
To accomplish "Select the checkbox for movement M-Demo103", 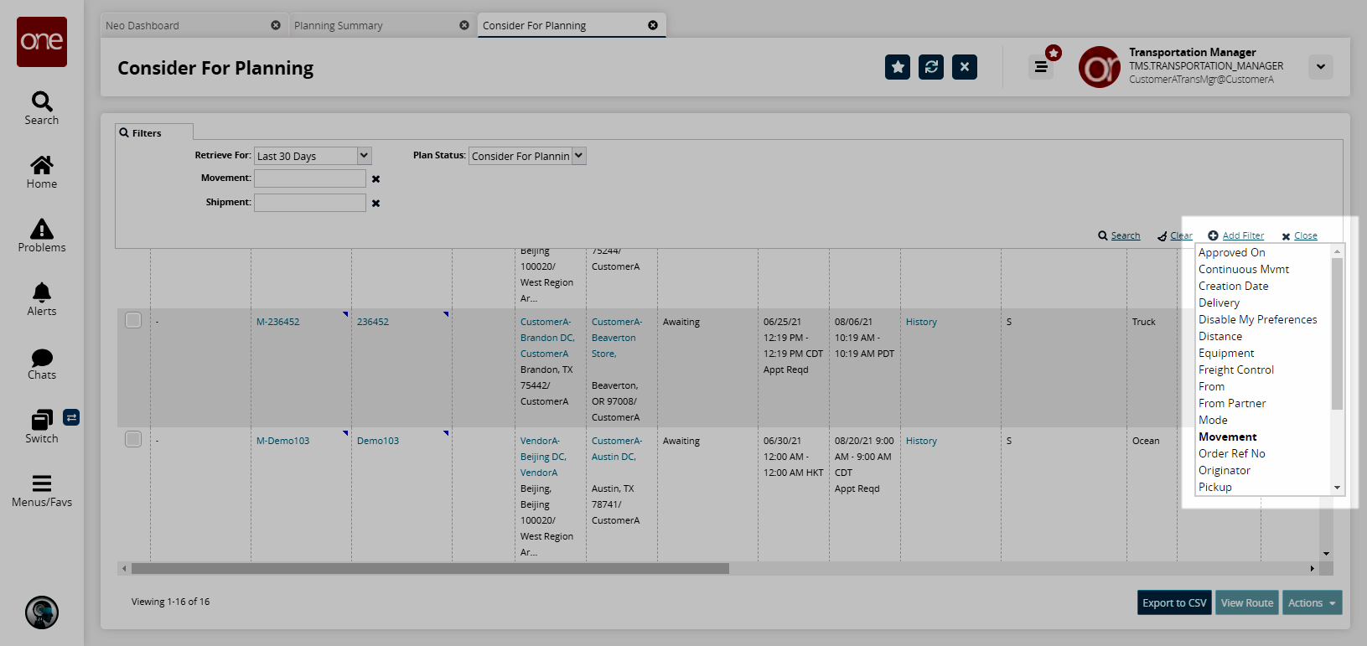I will point(133,439).
